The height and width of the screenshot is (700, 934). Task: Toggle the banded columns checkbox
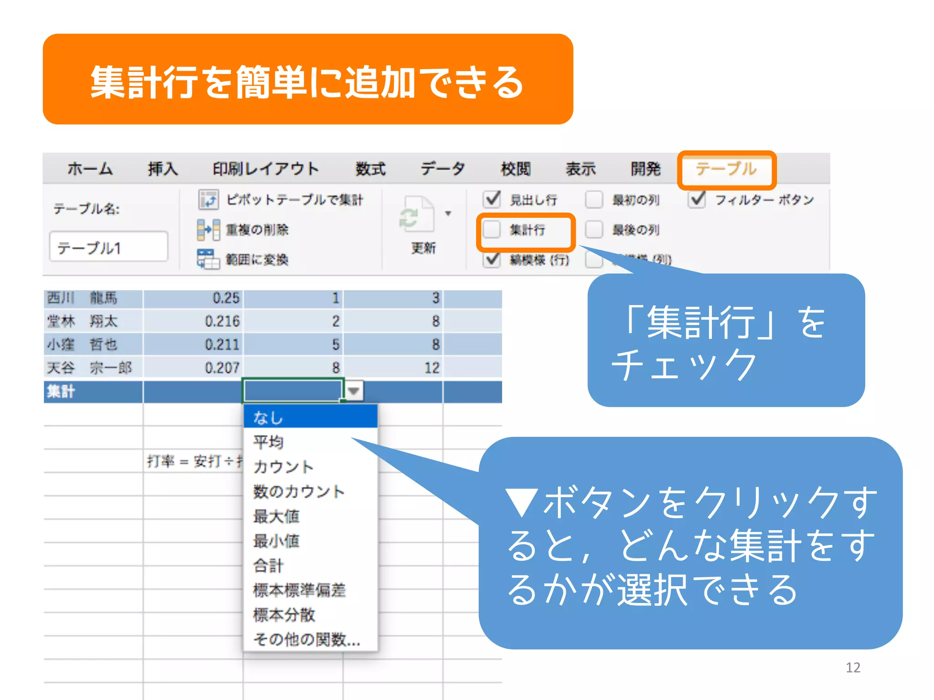(x=594, y=259)
